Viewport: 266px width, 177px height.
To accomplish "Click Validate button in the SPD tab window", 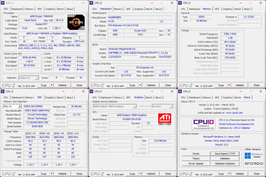I will click(x=62, y=174).
